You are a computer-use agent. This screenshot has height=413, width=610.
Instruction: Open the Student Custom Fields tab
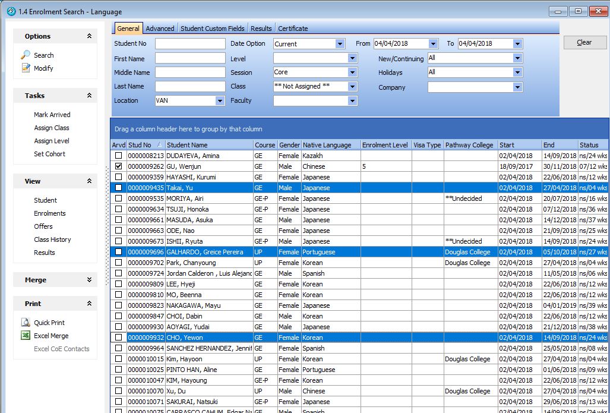pyautogui.click(x=212, y=29)
